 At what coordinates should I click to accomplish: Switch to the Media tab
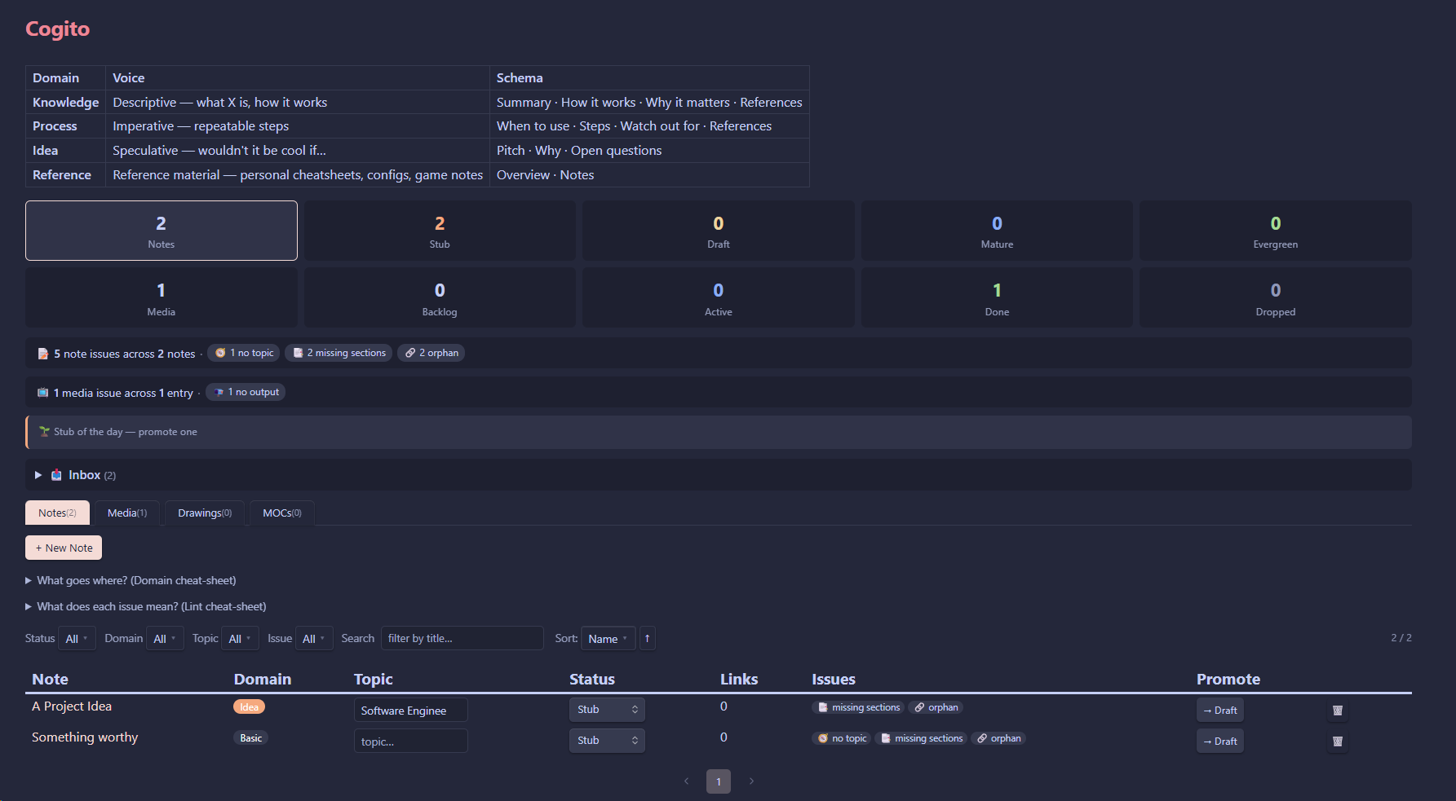click(x=127, y=513)
